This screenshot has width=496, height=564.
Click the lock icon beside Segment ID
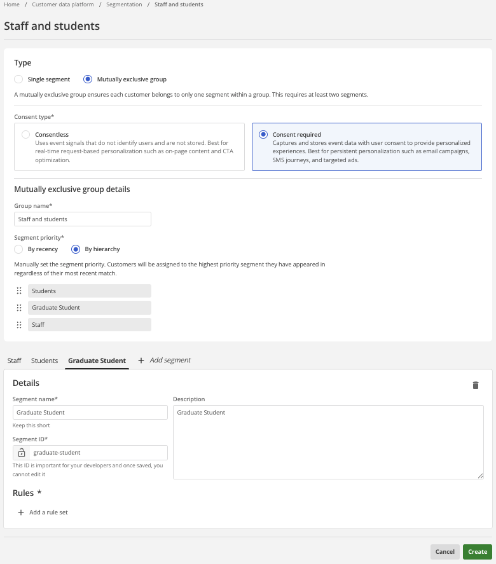pos(22,453)
